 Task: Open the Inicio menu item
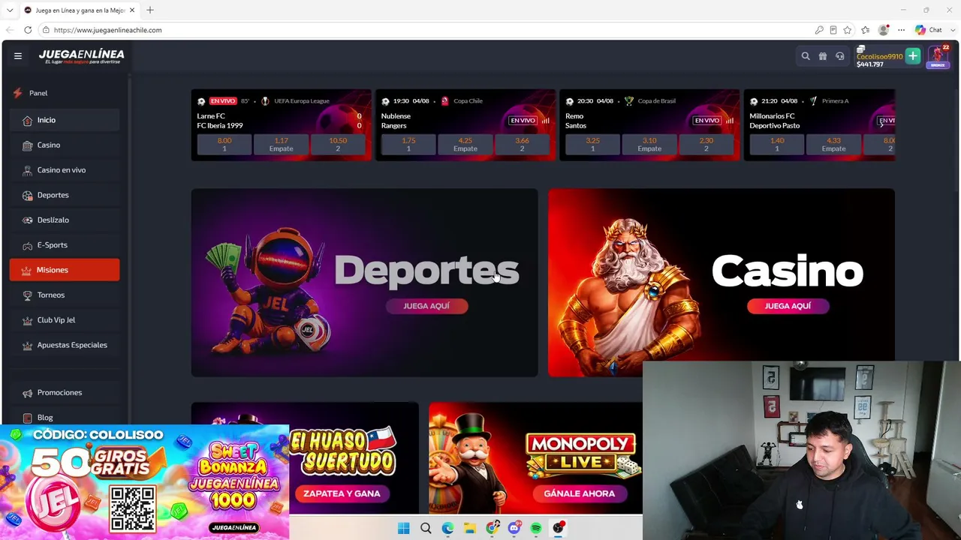pyautogui.click(x=65, y=120)
